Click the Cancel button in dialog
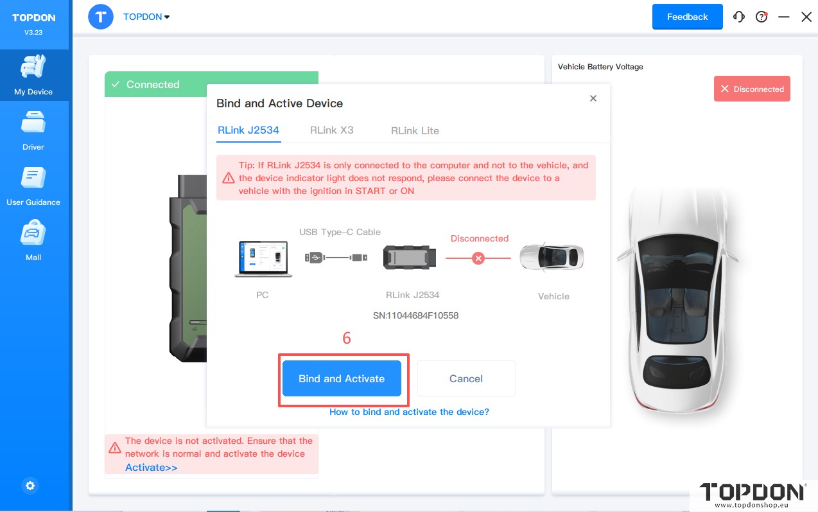818x512 pixels. (466, 378)
